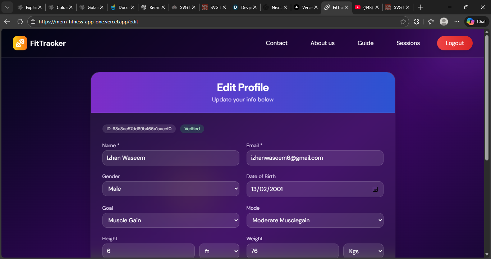Switch to the YouTube (448) tab
This screenshot has width=491, height=259.
[367, 7]
